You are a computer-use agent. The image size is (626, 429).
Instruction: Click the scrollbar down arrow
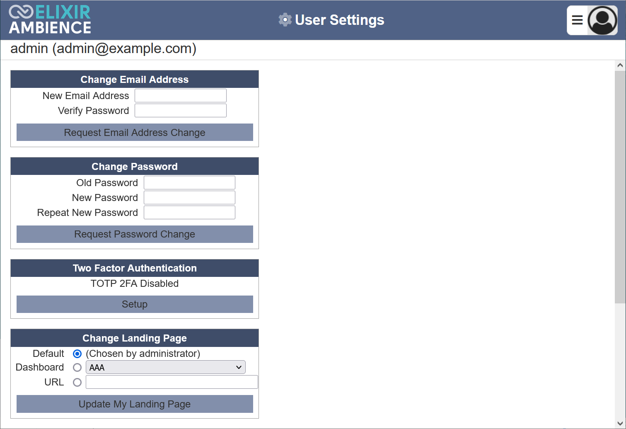coord(620,423)
